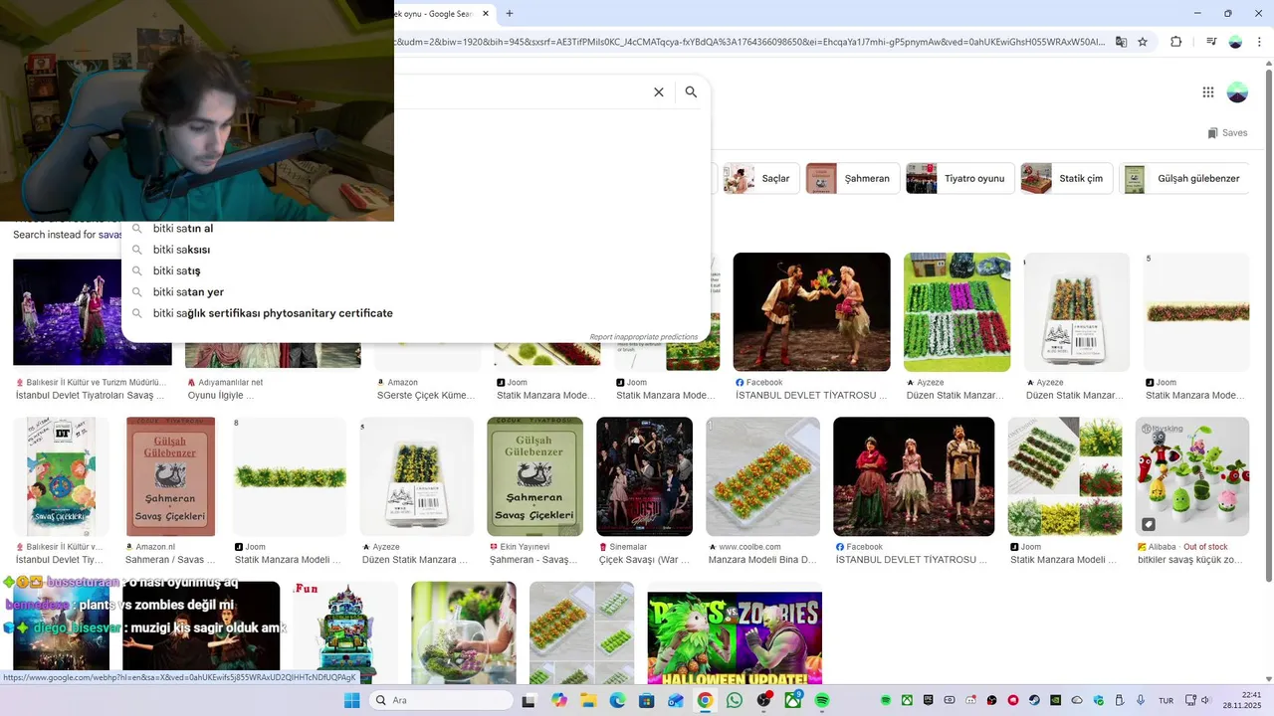
Task: Select the Tiyatro oyunu filter chip
Action: 959,178
